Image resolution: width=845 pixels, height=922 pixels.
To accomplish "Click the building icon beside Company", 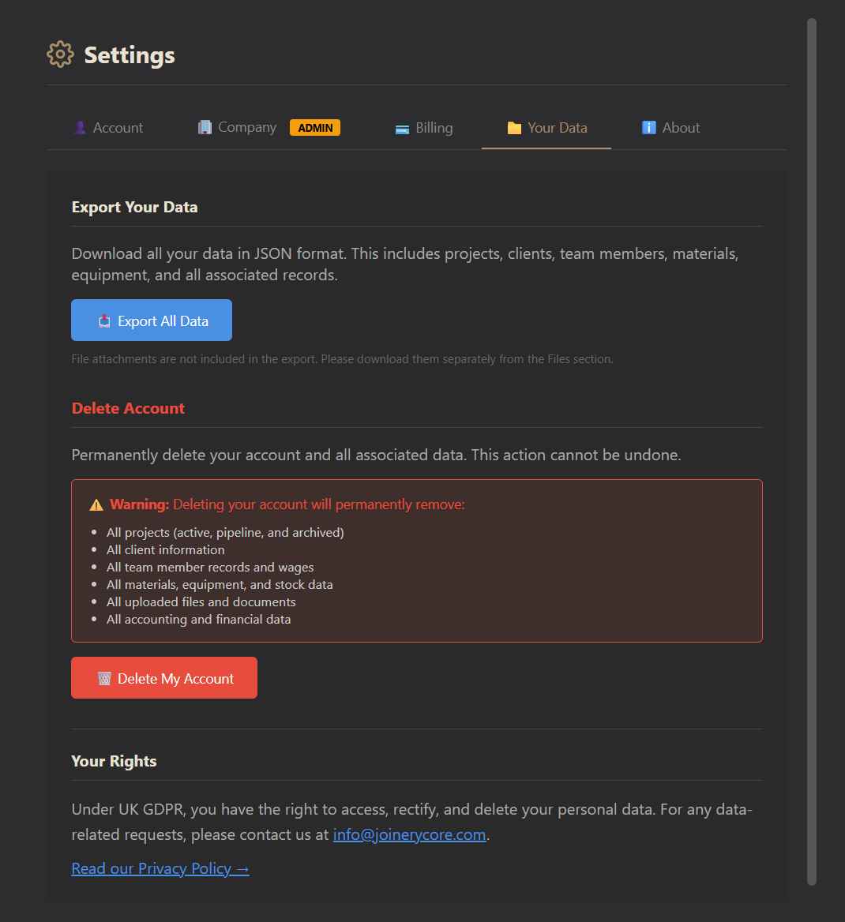I will point(205,127).
